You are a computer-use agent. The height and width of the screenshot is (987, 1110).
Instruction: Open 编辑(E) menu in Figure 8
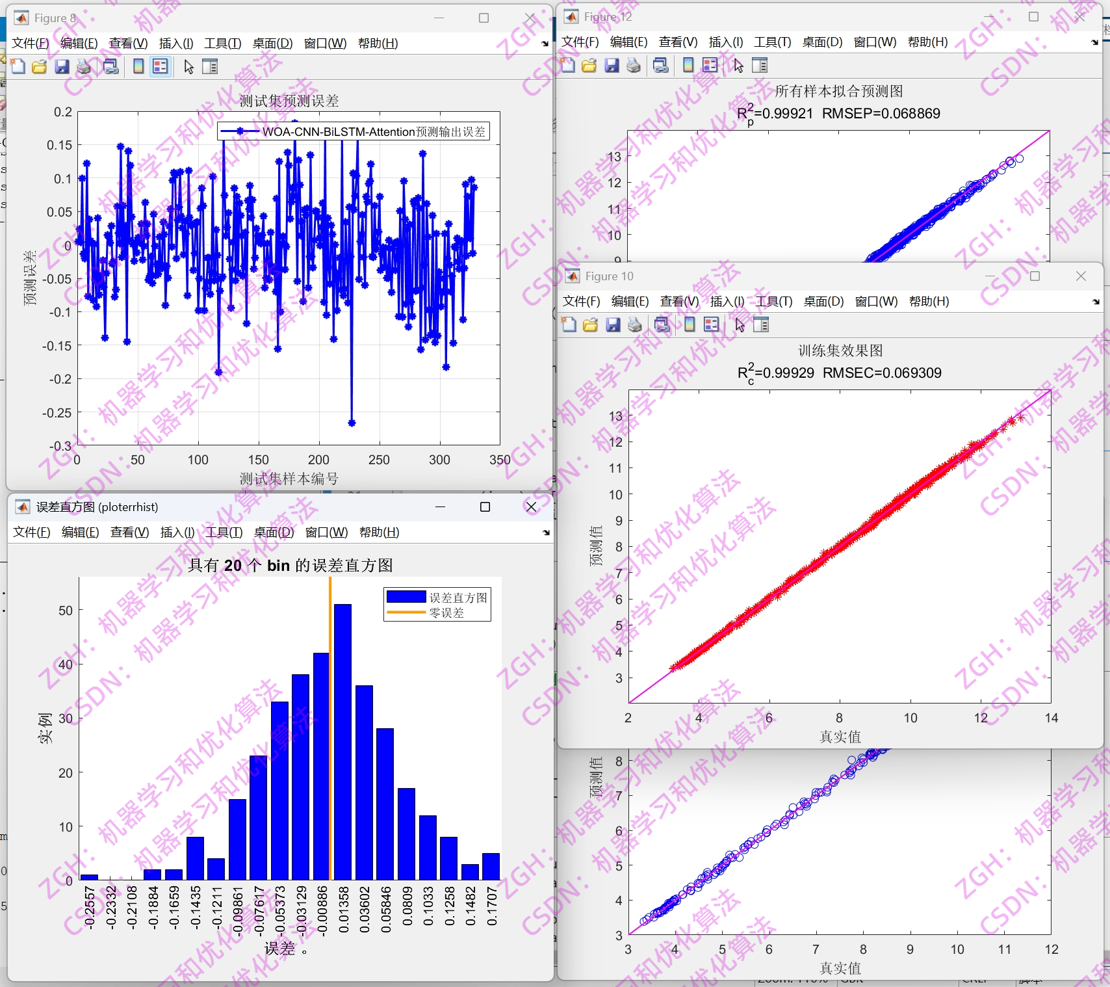(x=79, y=44)
